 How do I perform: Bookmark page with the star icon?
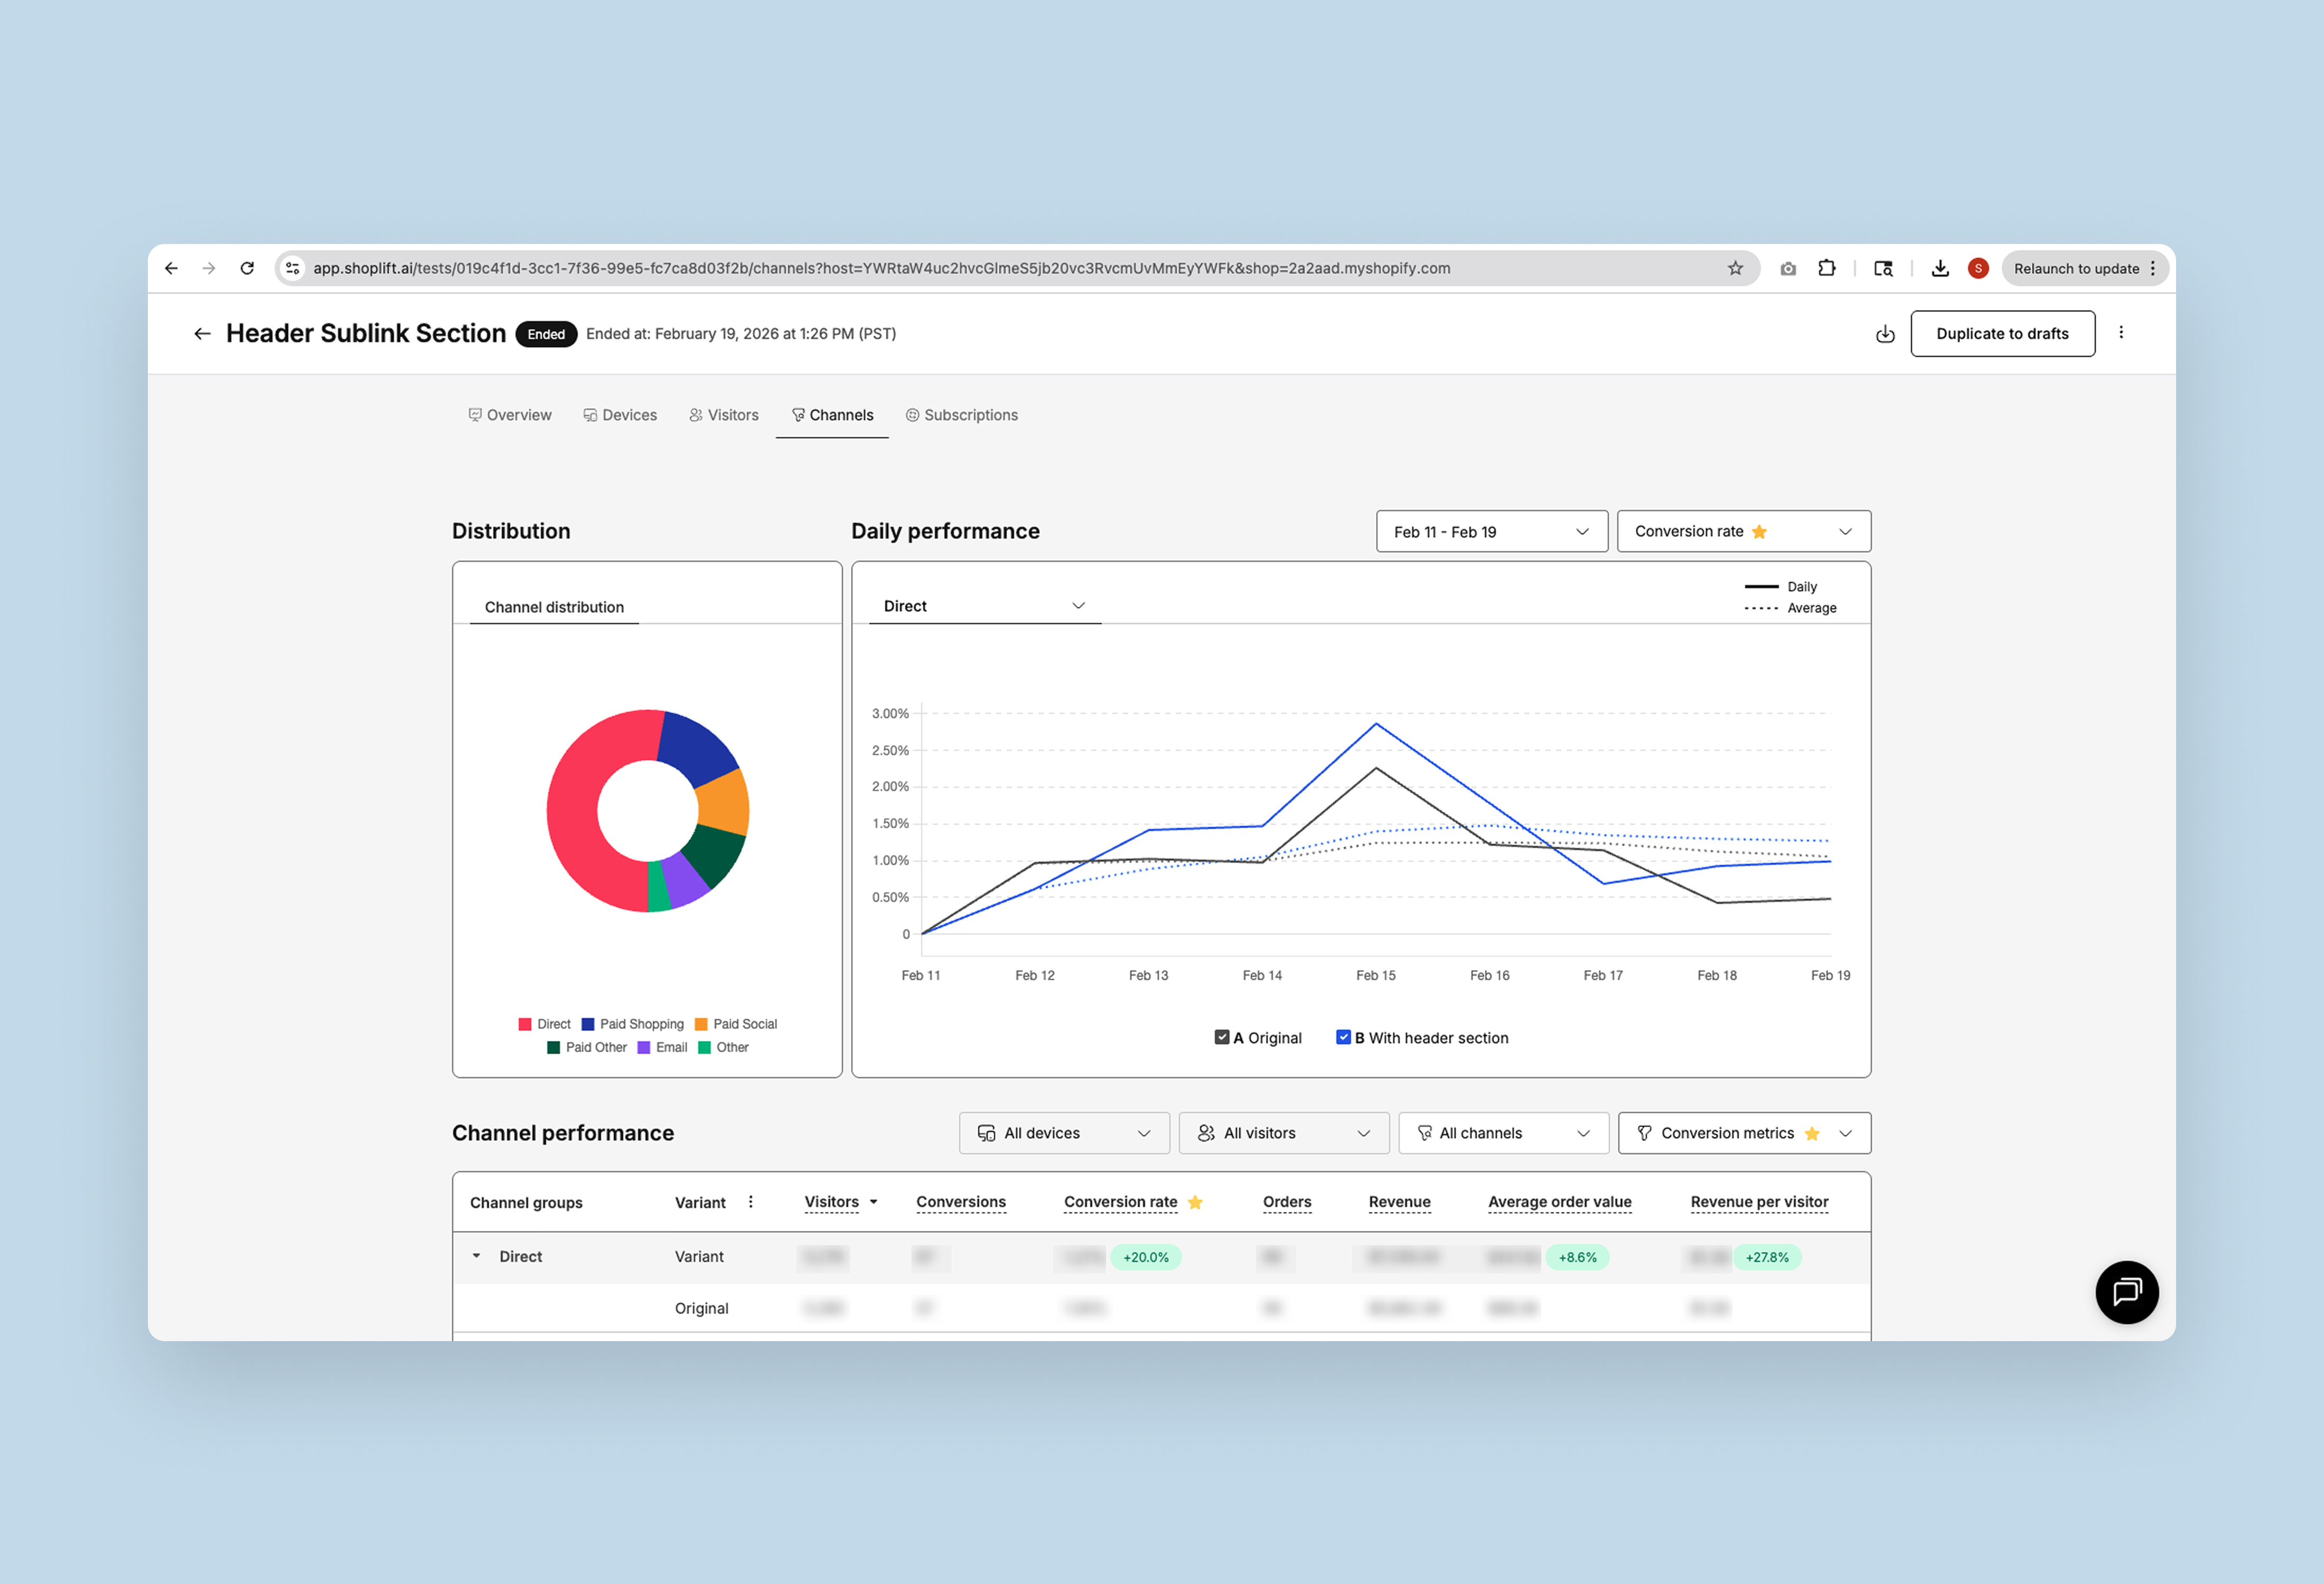coord(1735,268)
